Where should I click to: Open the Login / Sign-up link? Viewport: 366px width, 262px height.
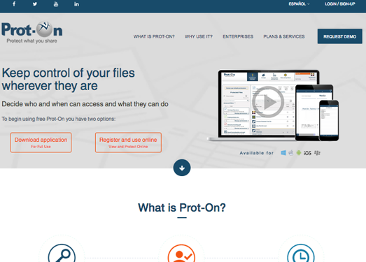point(340,4)
